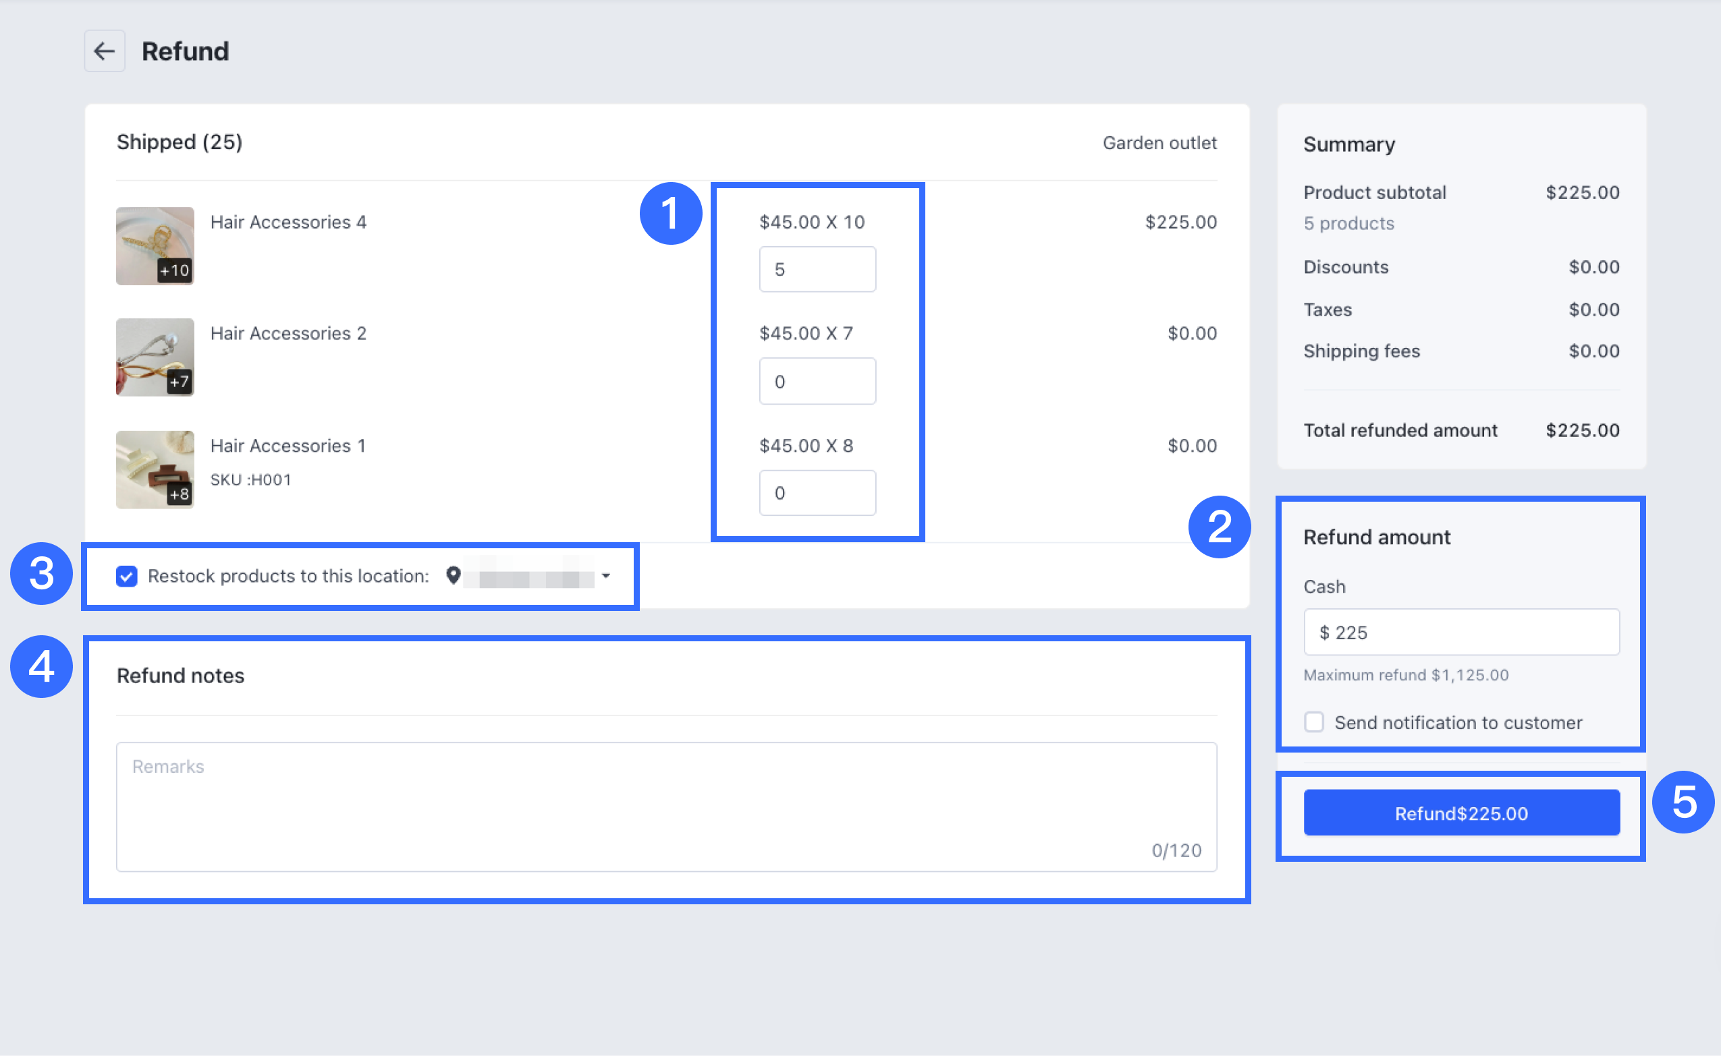
Task: Click Hair Accessories 2 product thumbnail
Action: click(155, 357)
